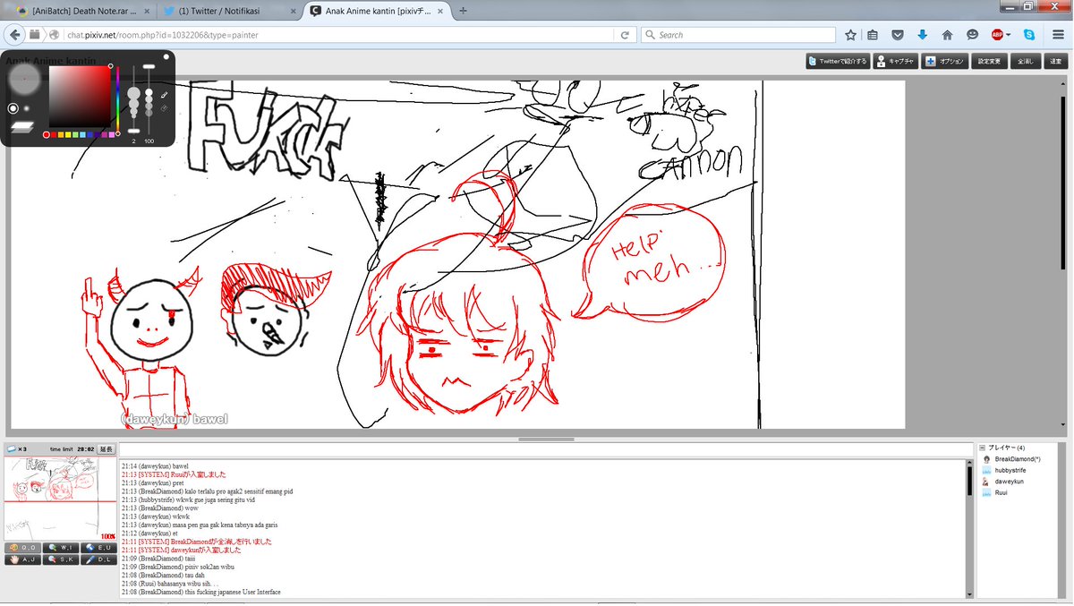Click the 設定変更 settings button

[x=989, y=61]
